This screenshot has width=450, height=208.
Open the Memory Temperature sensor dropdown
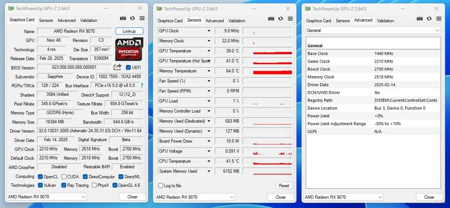pos(209,71)
